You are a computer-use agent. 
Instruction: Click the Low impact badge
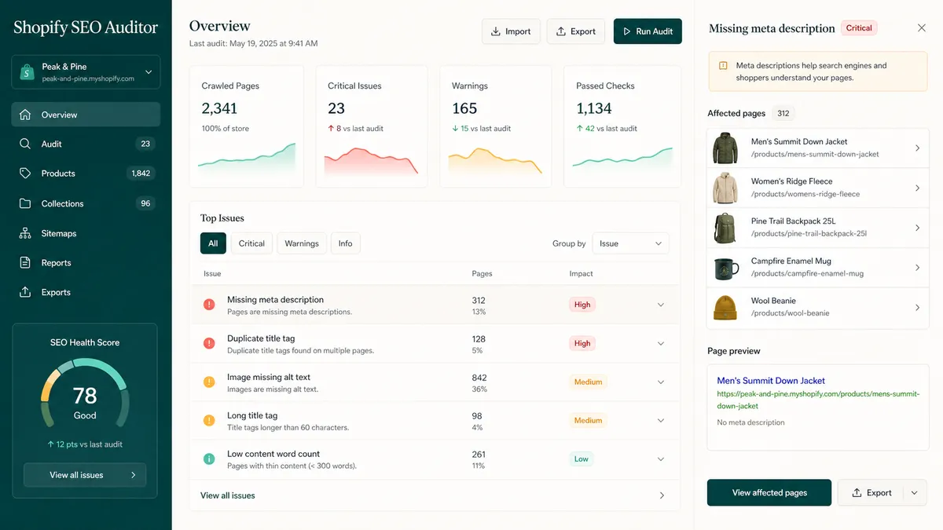pos(582,459)
